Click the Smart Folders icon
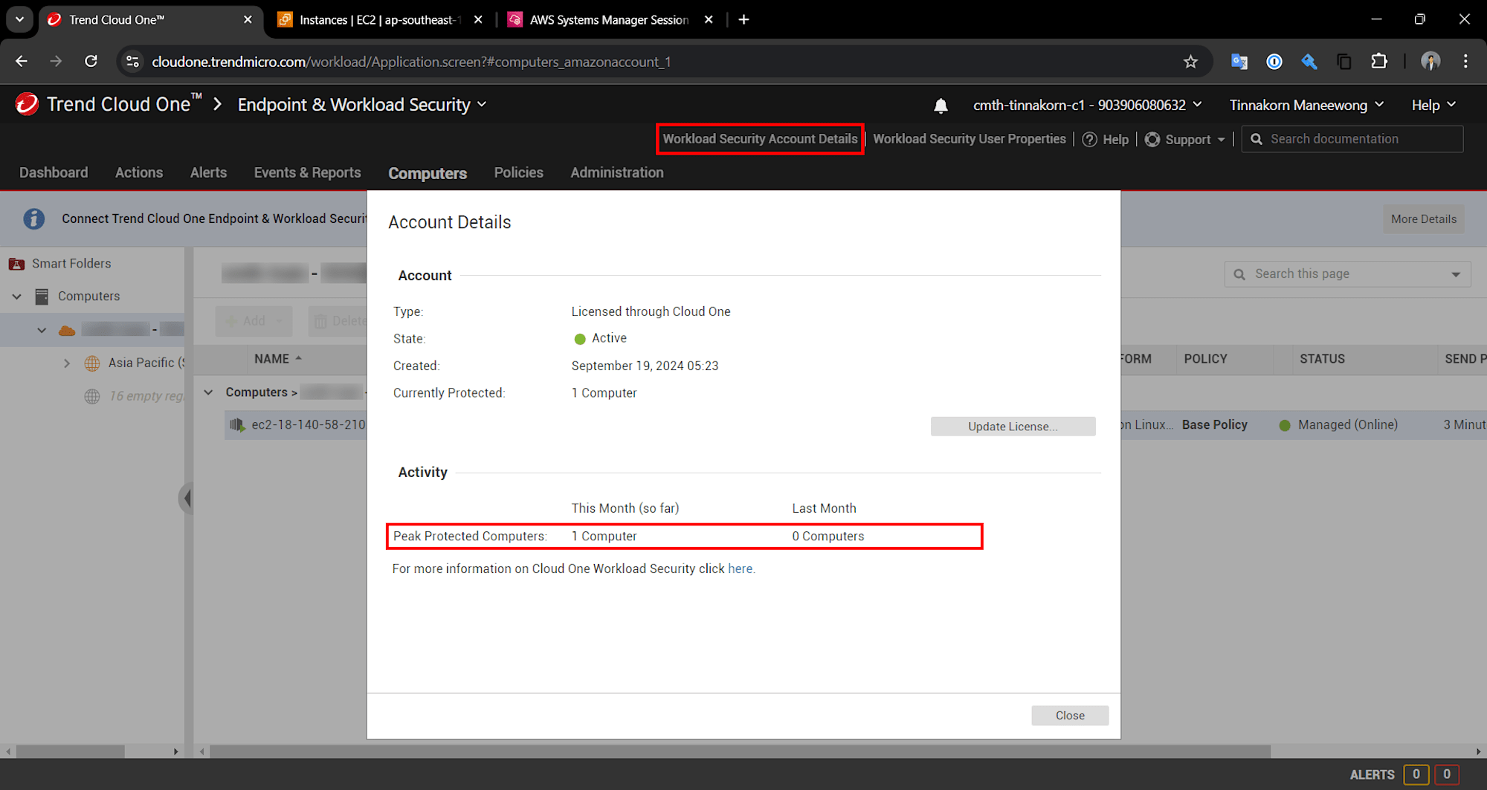 (16, 264)
